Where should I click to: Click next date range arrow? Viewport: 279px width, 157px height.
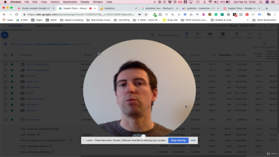coord(272,26)
